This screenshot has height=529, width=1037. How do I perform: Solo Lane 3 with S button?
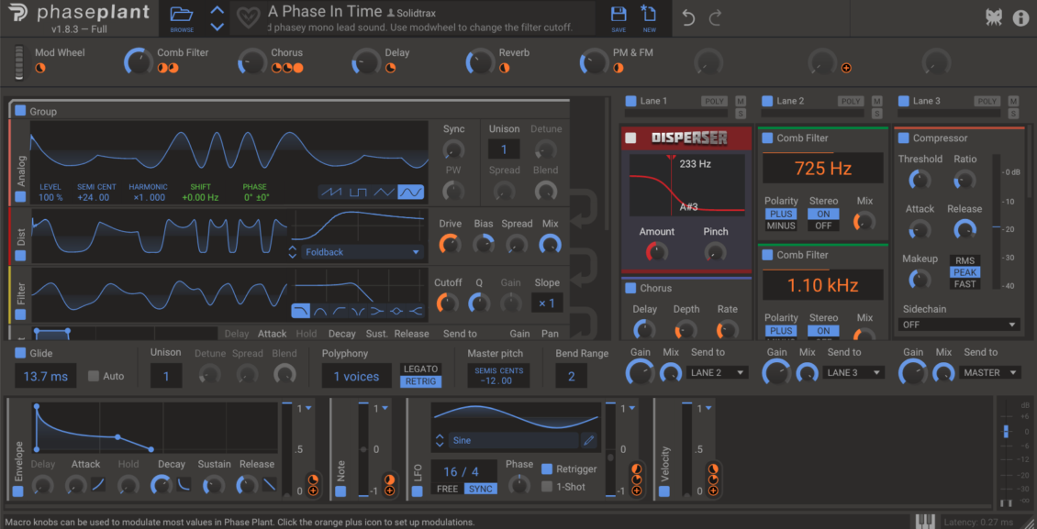(x=1013, y=114)
